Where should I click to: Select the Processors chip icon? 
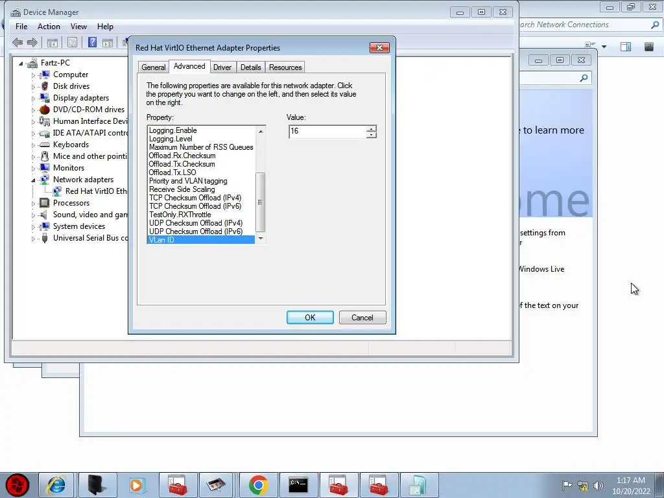pyautogui.click(x=45, y=203)
